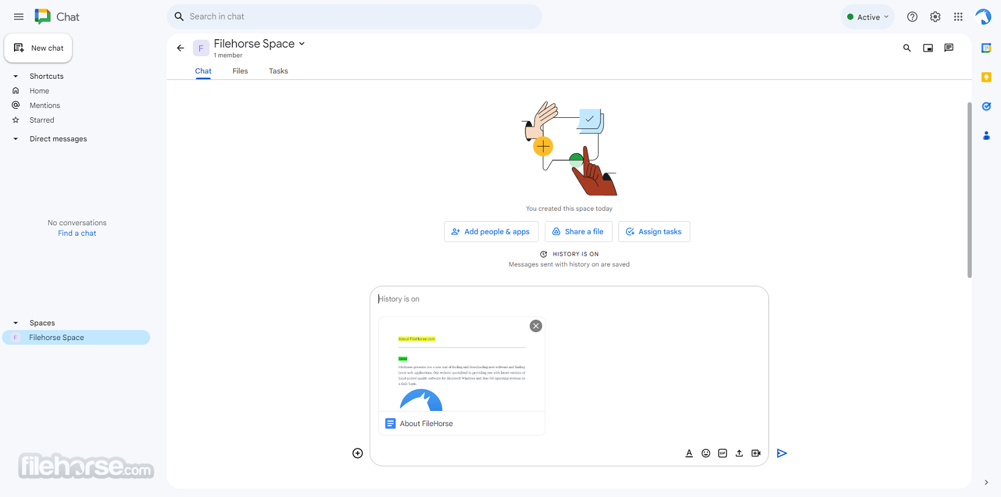The width and height of the screenshot is (1001, 497).
Task: Open Contacts side panel
Action: (x=986, y=136)
